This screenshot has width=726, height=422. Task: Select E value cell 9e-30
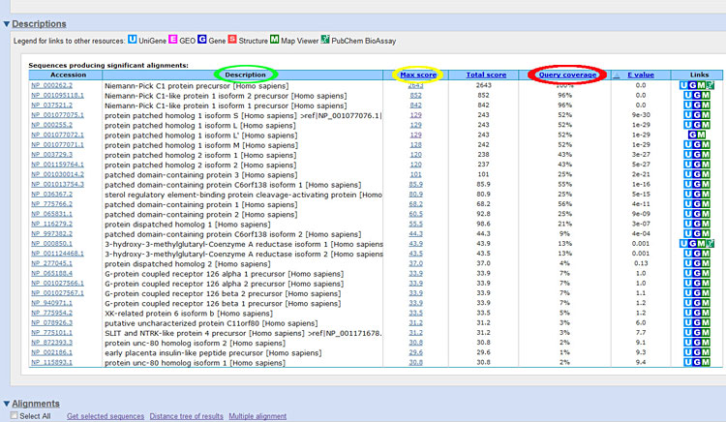coord(641,115)
